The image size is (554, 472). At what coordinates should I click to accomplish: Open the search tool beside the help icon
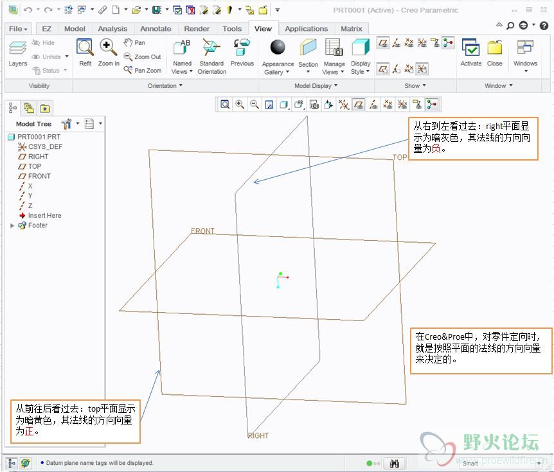click(510, 26)
